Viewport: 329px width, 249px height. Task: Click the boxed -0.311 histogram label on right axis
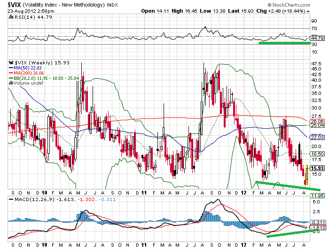click(x=318, y=222)
